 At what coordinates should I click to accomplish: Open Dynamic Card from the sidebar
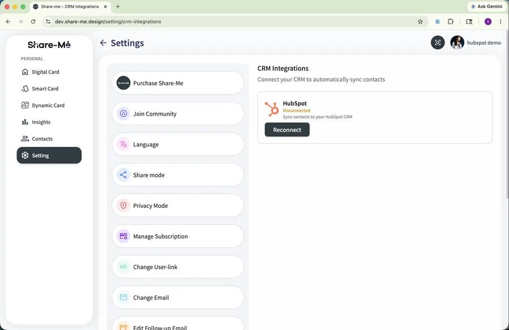49,106
